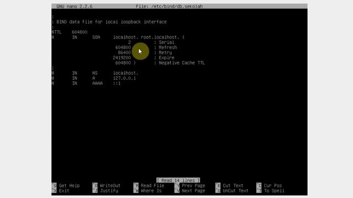Click the Read File shortcut label
353x198 pixels.
tap(152, 186)
